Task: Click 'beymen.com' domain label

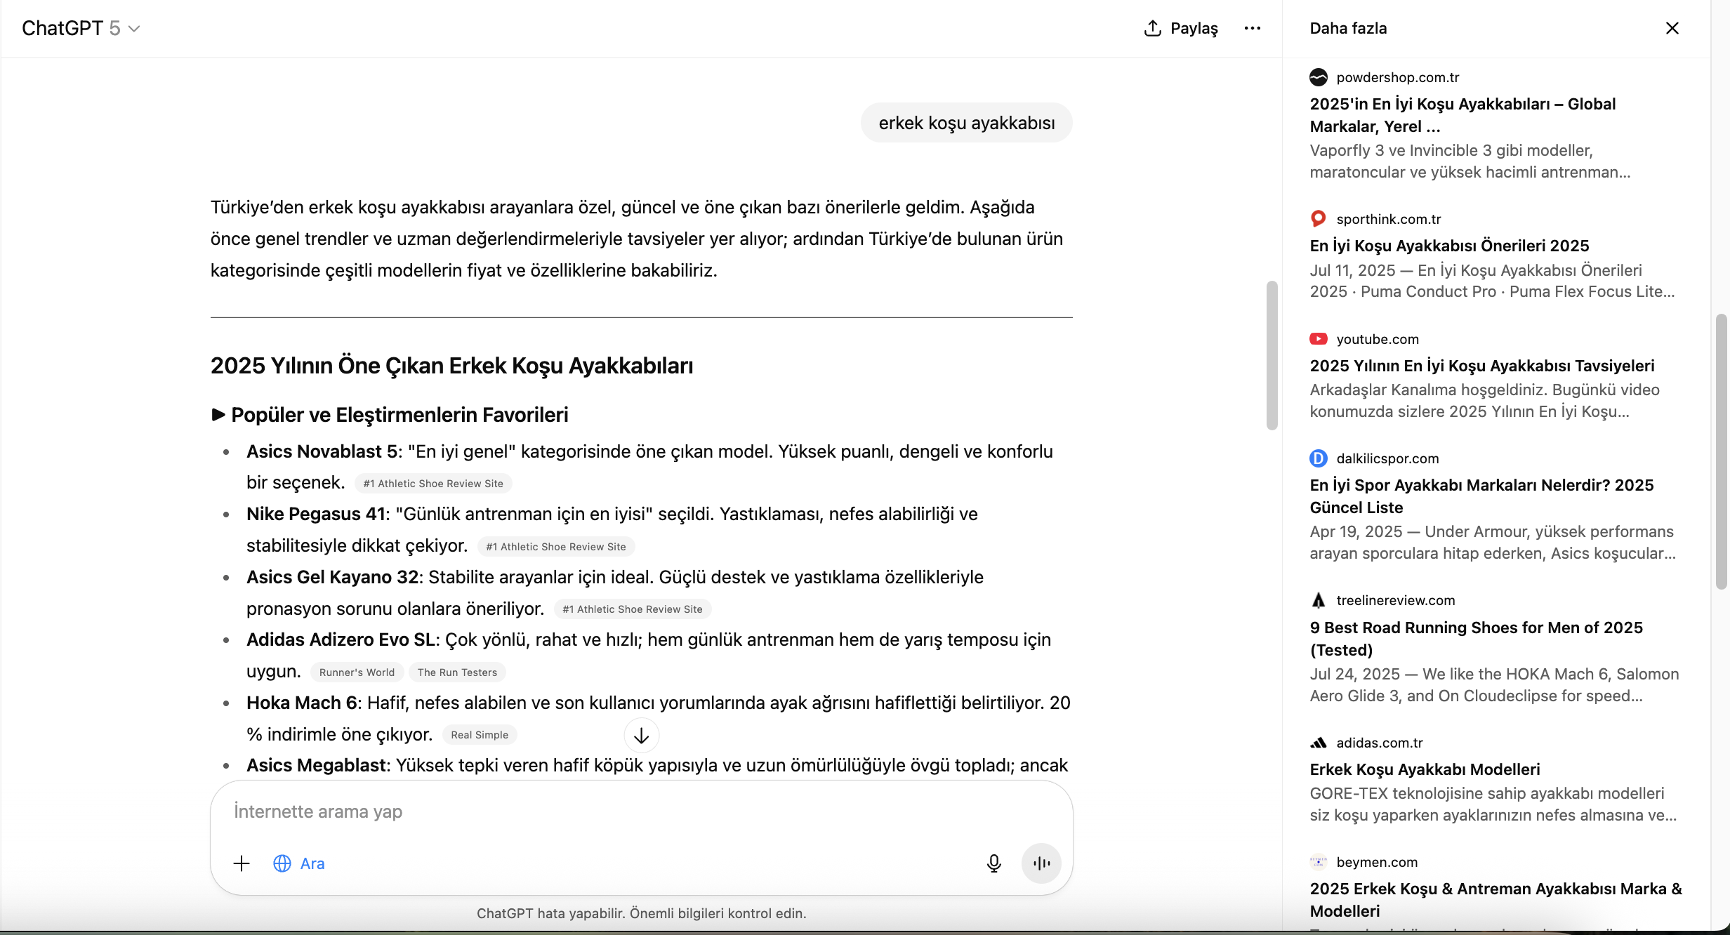Action: tap(1377, 862)
